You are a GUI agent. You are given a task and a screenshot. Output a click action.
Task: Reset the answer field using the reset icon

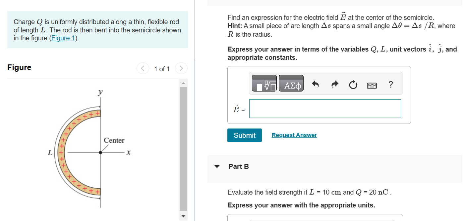coord(353,84)
